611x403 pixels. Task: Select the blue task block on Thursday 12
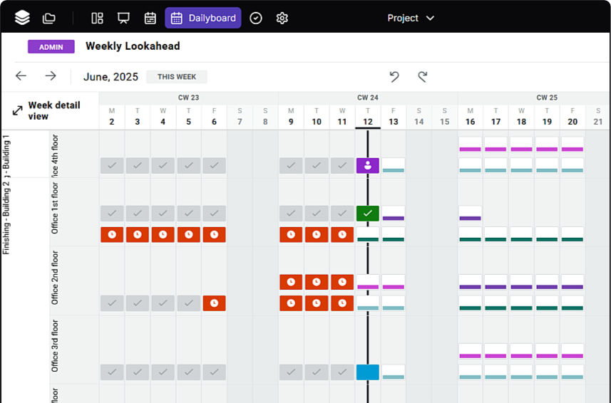tap(367, 372)
